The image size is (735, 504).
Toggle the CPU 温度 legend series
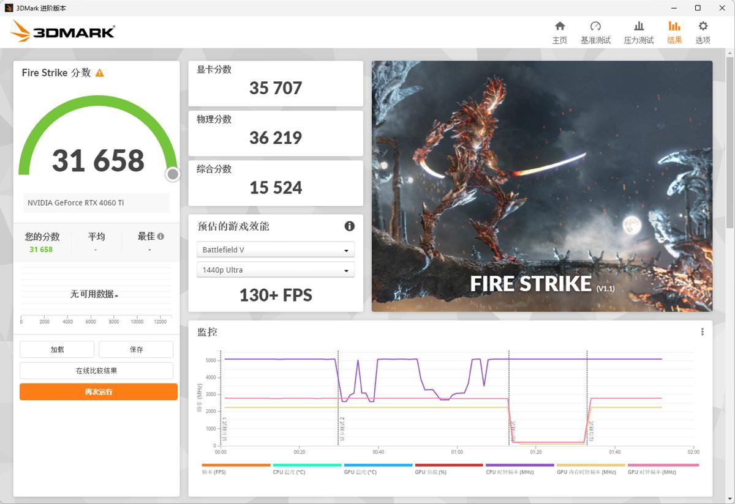point(287,472)
